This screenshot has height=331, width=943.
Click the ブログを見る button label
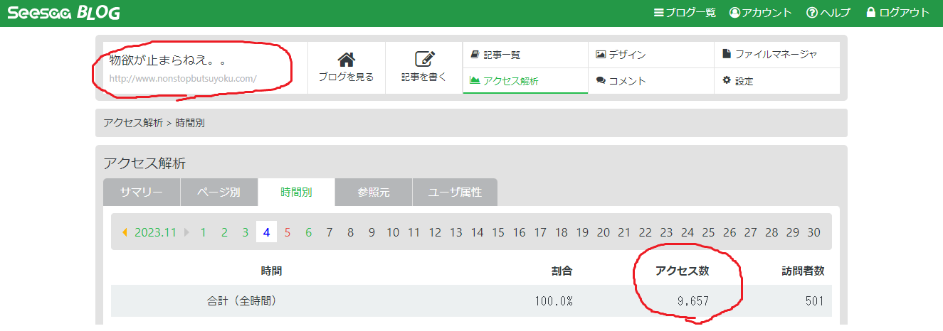346,77
